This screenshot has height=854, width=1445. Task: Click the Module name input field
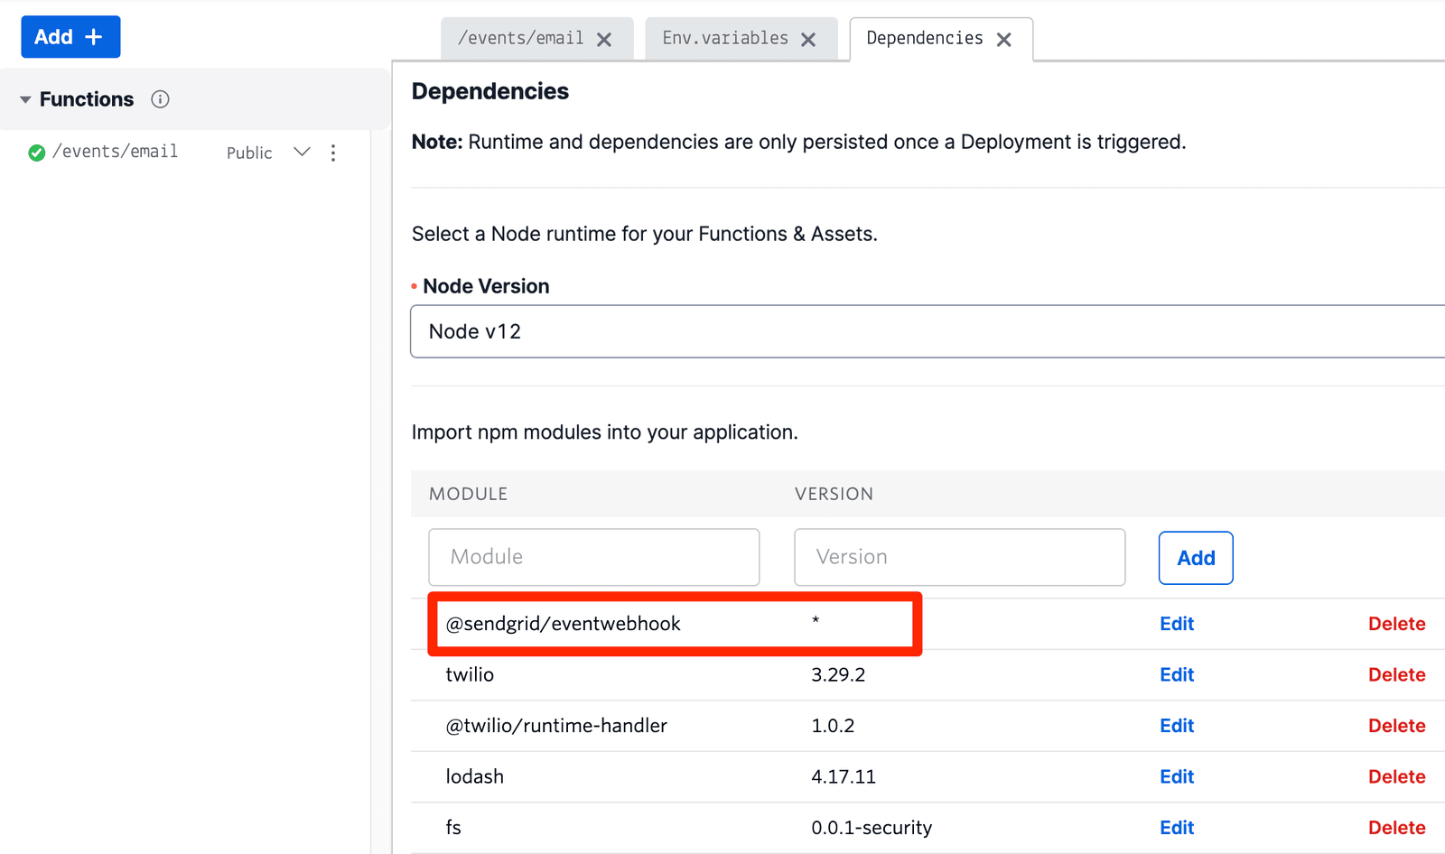coord(593,557)
